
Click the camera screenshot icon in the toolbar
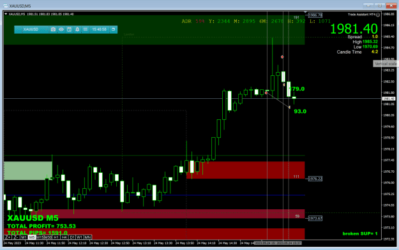[x=53, y=29]
